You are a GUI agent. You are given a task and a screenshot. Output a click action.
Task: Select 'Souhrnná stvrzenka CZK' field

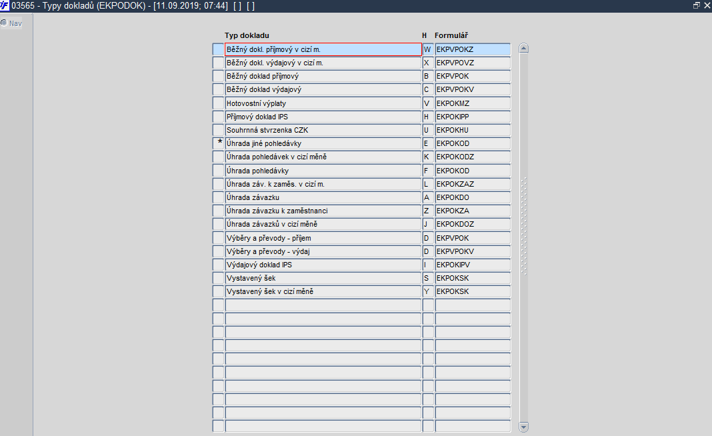click(323, 130)
